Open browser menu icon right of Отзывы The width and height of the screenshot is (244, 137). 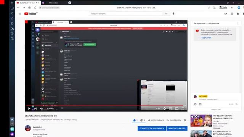click(x=232, y=8)
